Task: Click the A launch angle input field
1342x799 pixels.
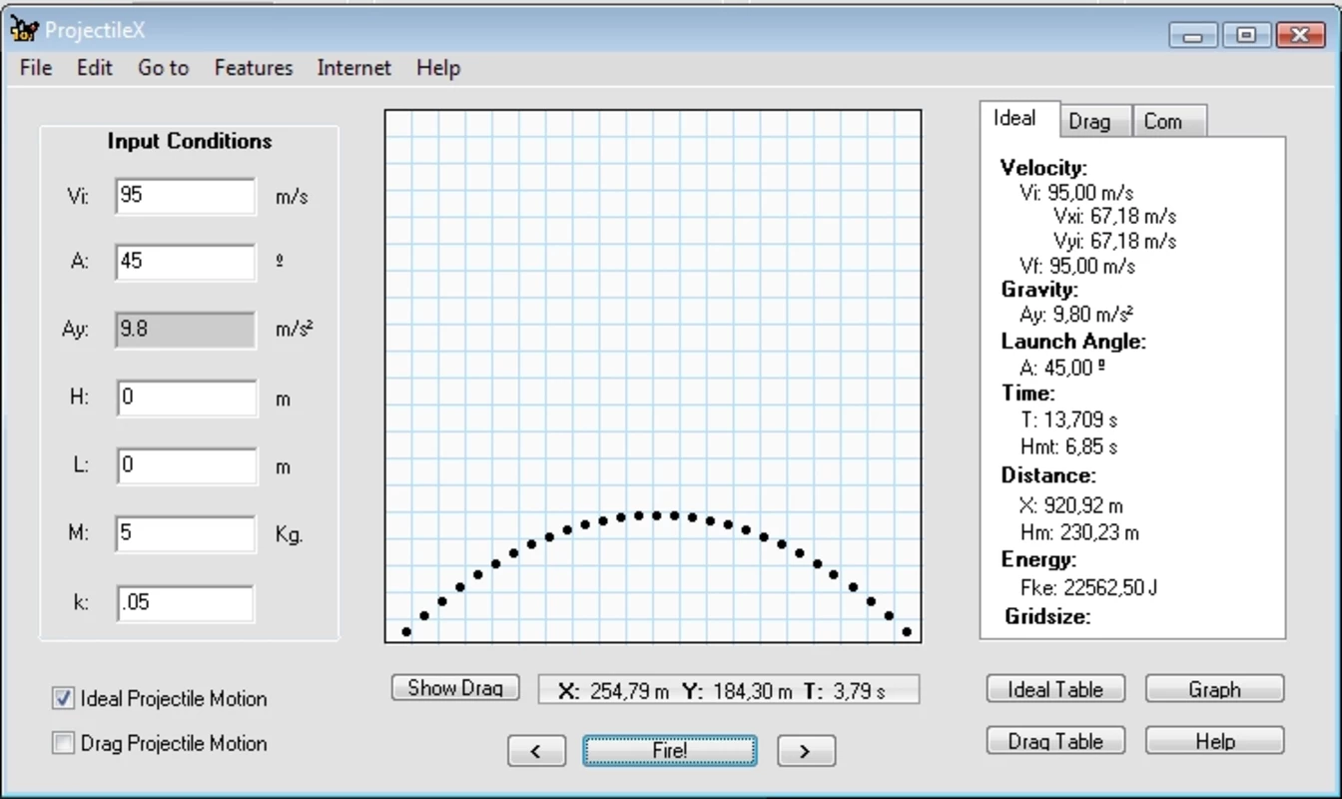Action: point(186,262)
